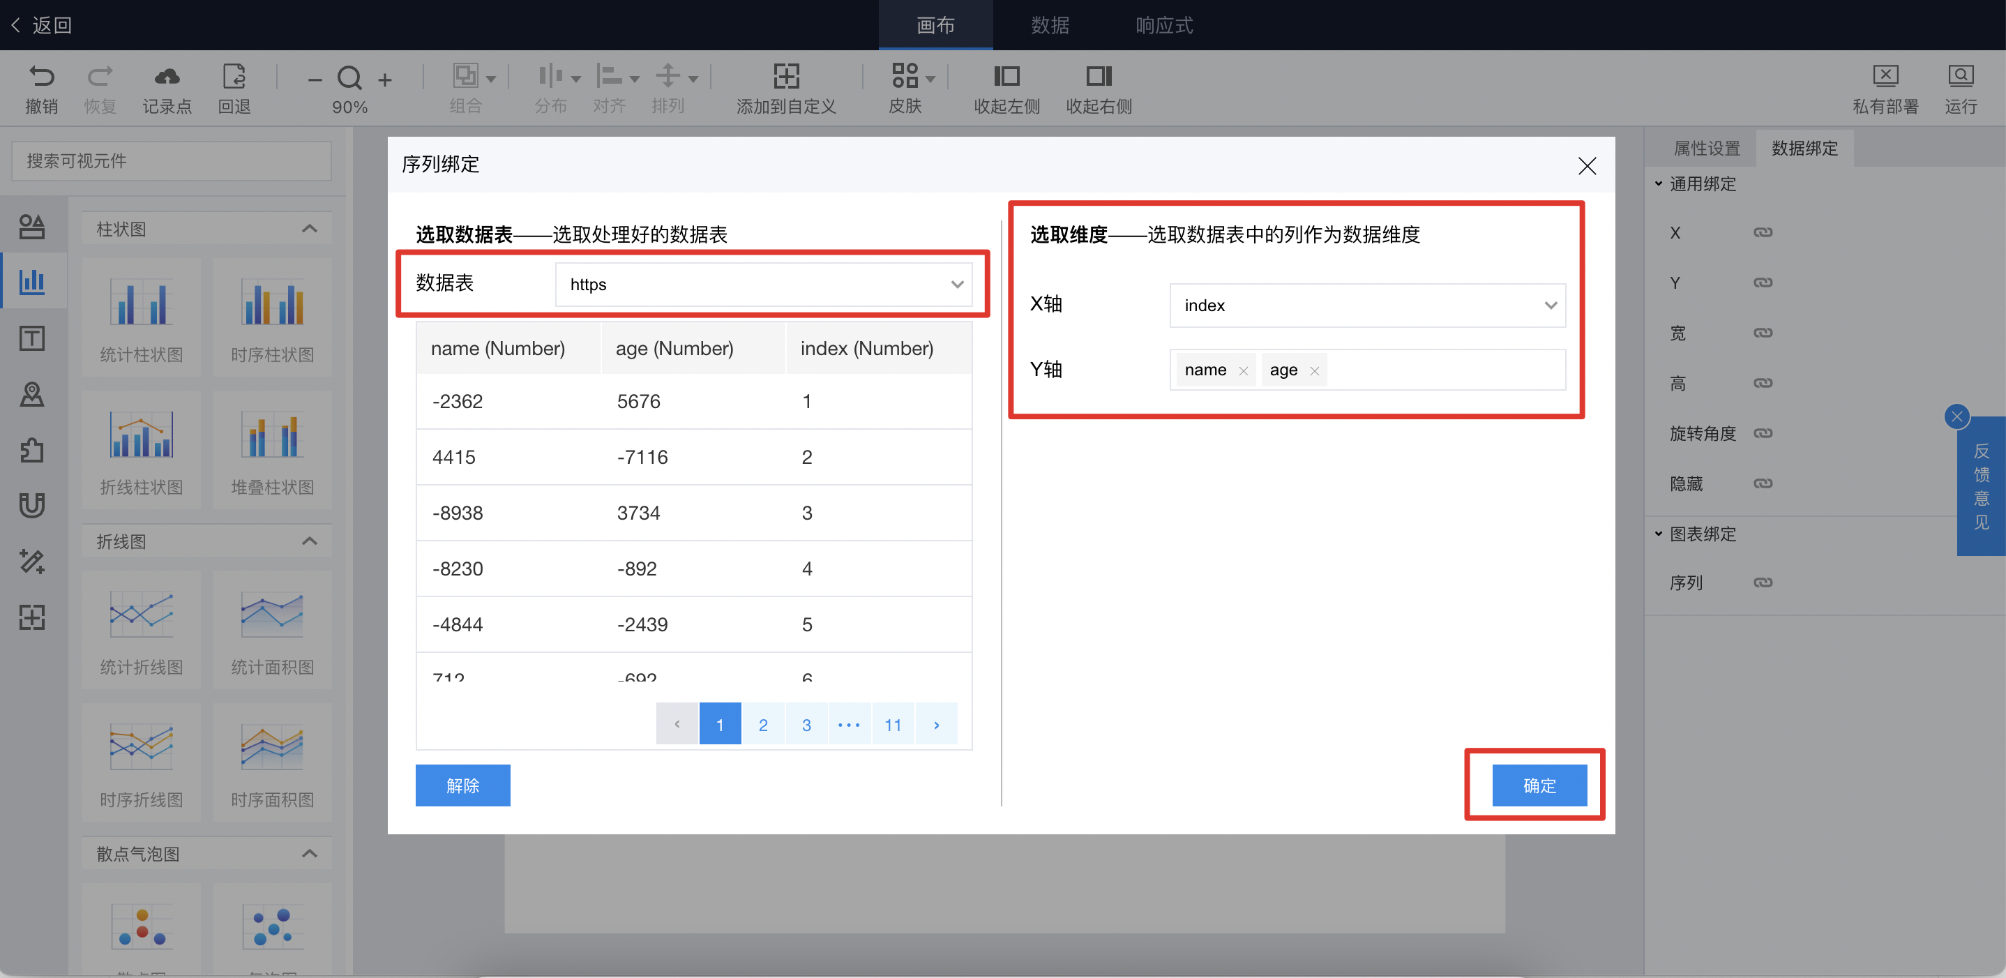Image resolution: width=2006 pixels, height=978 pixels.
Task: Switch to the 画布 tab
Action: click(x=935, y=25)
